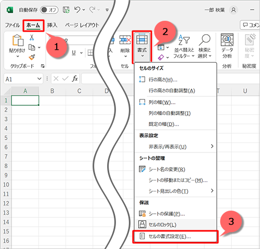Click the コメント button

[250, 25]
